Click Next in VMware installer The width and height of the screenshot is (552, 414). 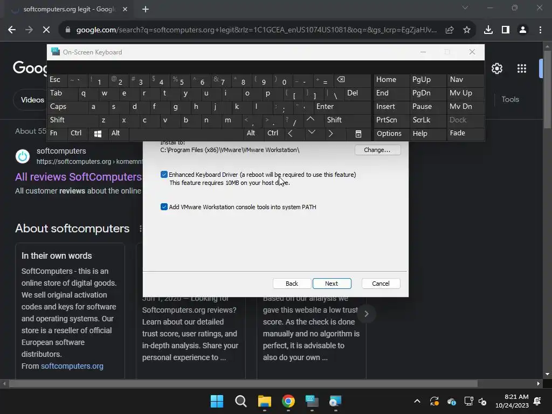point(332,284)
